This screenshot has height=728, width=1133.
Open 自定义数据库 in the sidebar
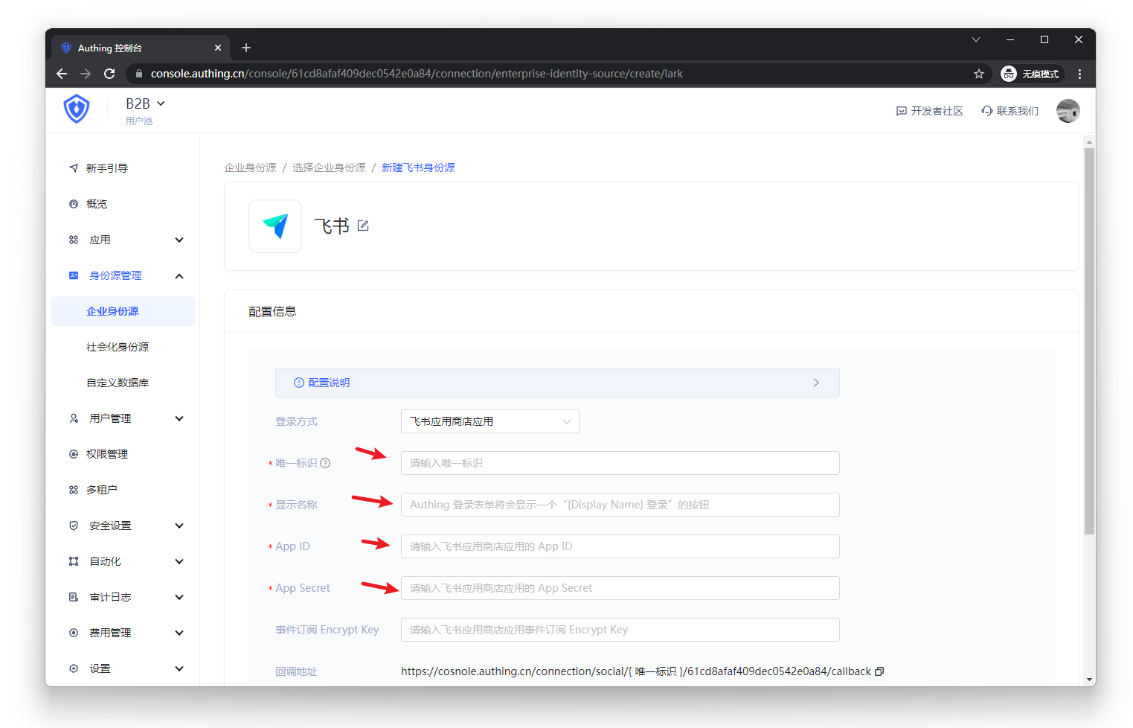(118, 383)
